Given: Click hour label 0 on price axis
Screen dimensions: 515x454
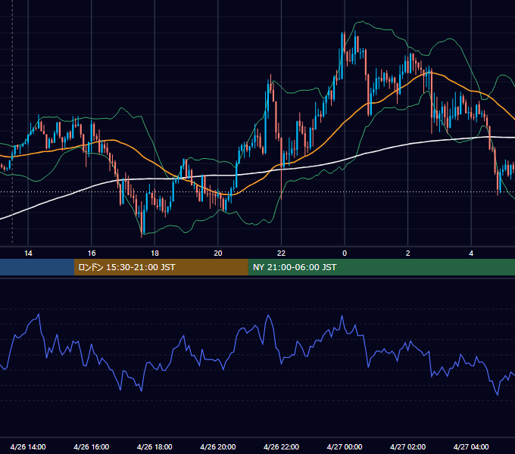Looking at the screenshot, I should pos(345,253).
